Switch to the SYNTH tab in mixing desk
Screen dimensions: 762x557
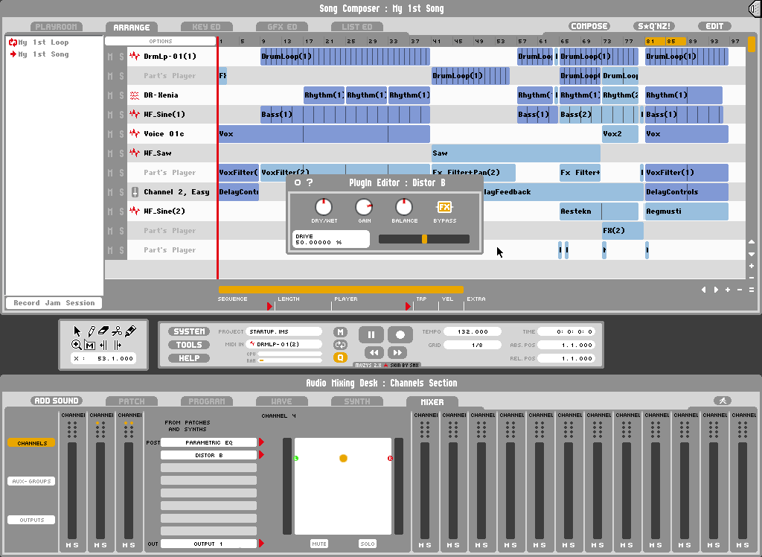(357, 401)
